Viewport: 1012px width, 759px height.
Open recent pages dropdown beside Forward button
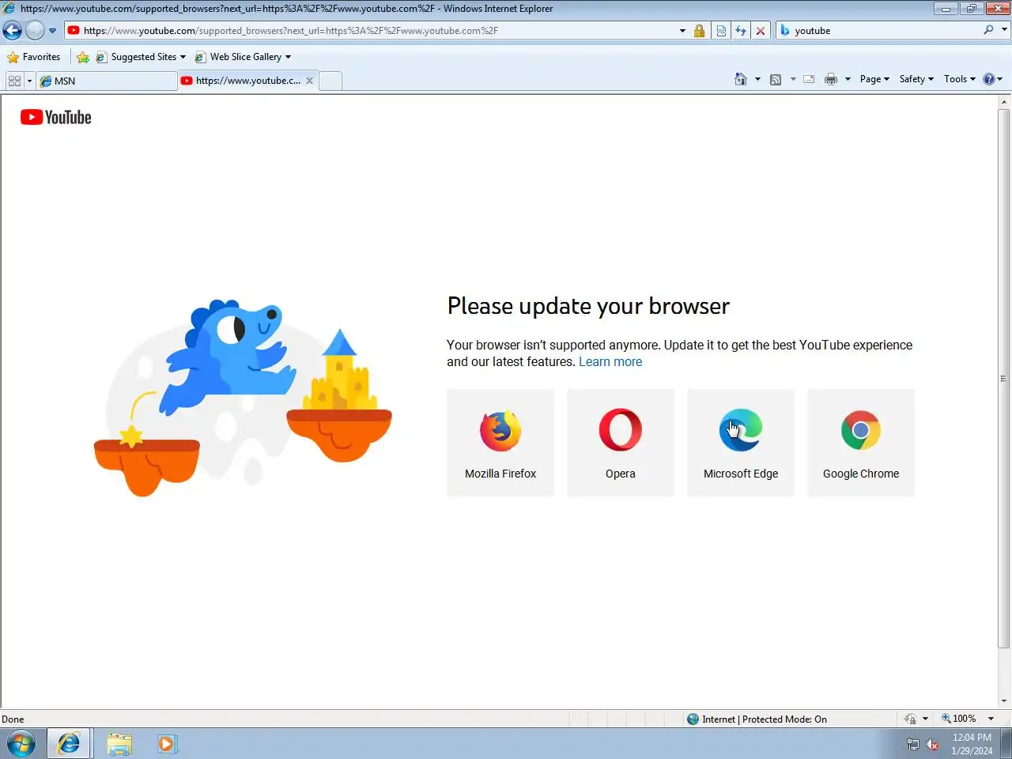click(x=52, y=31)
